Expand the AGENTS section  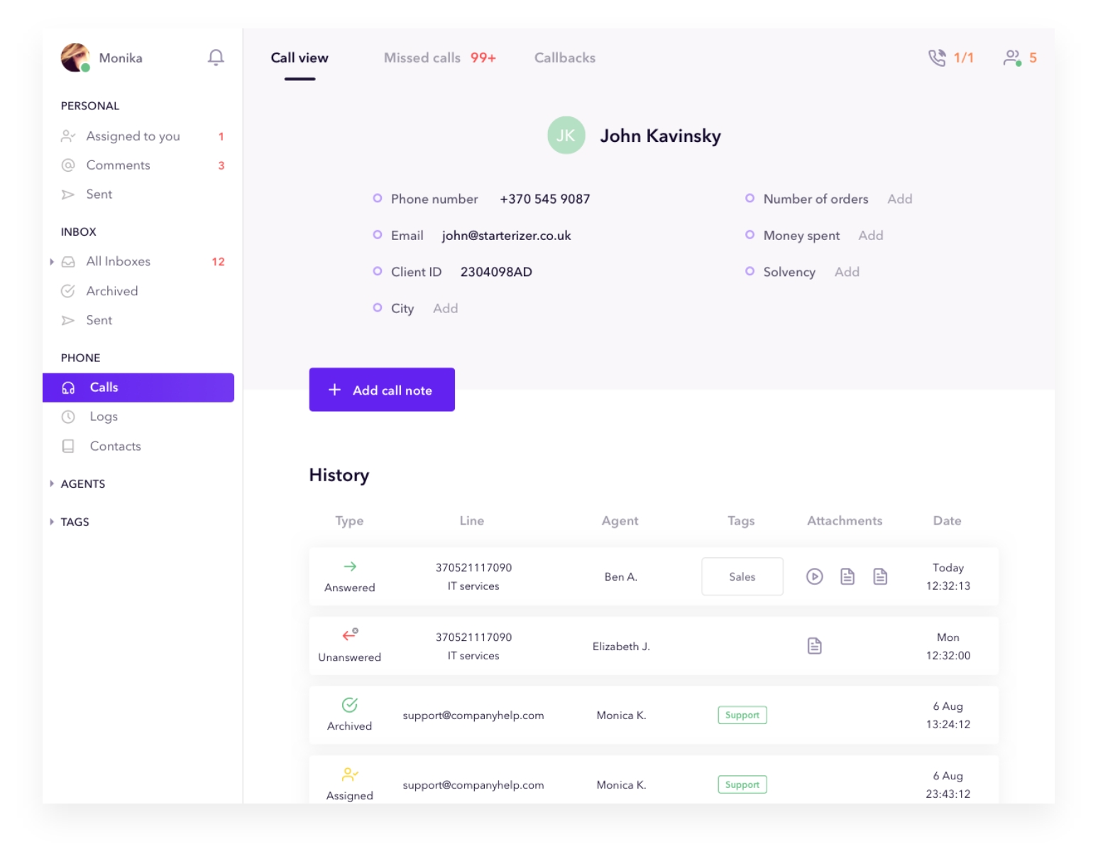coord(52,484)
